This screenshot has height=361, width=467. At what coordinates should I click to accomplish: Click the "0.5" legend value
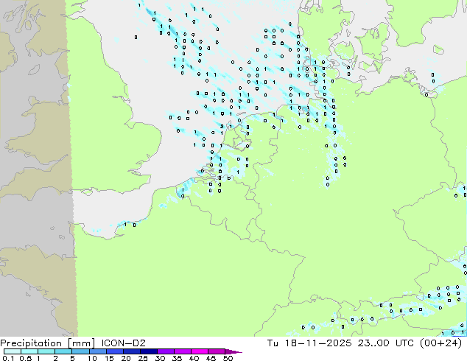point(26,358)
